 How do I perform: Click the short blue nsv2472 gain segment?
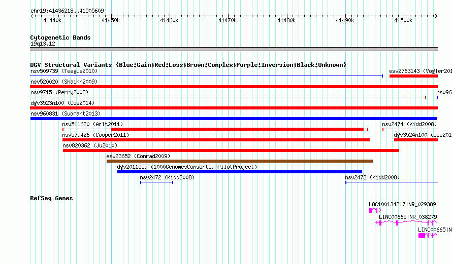(156, 182)
